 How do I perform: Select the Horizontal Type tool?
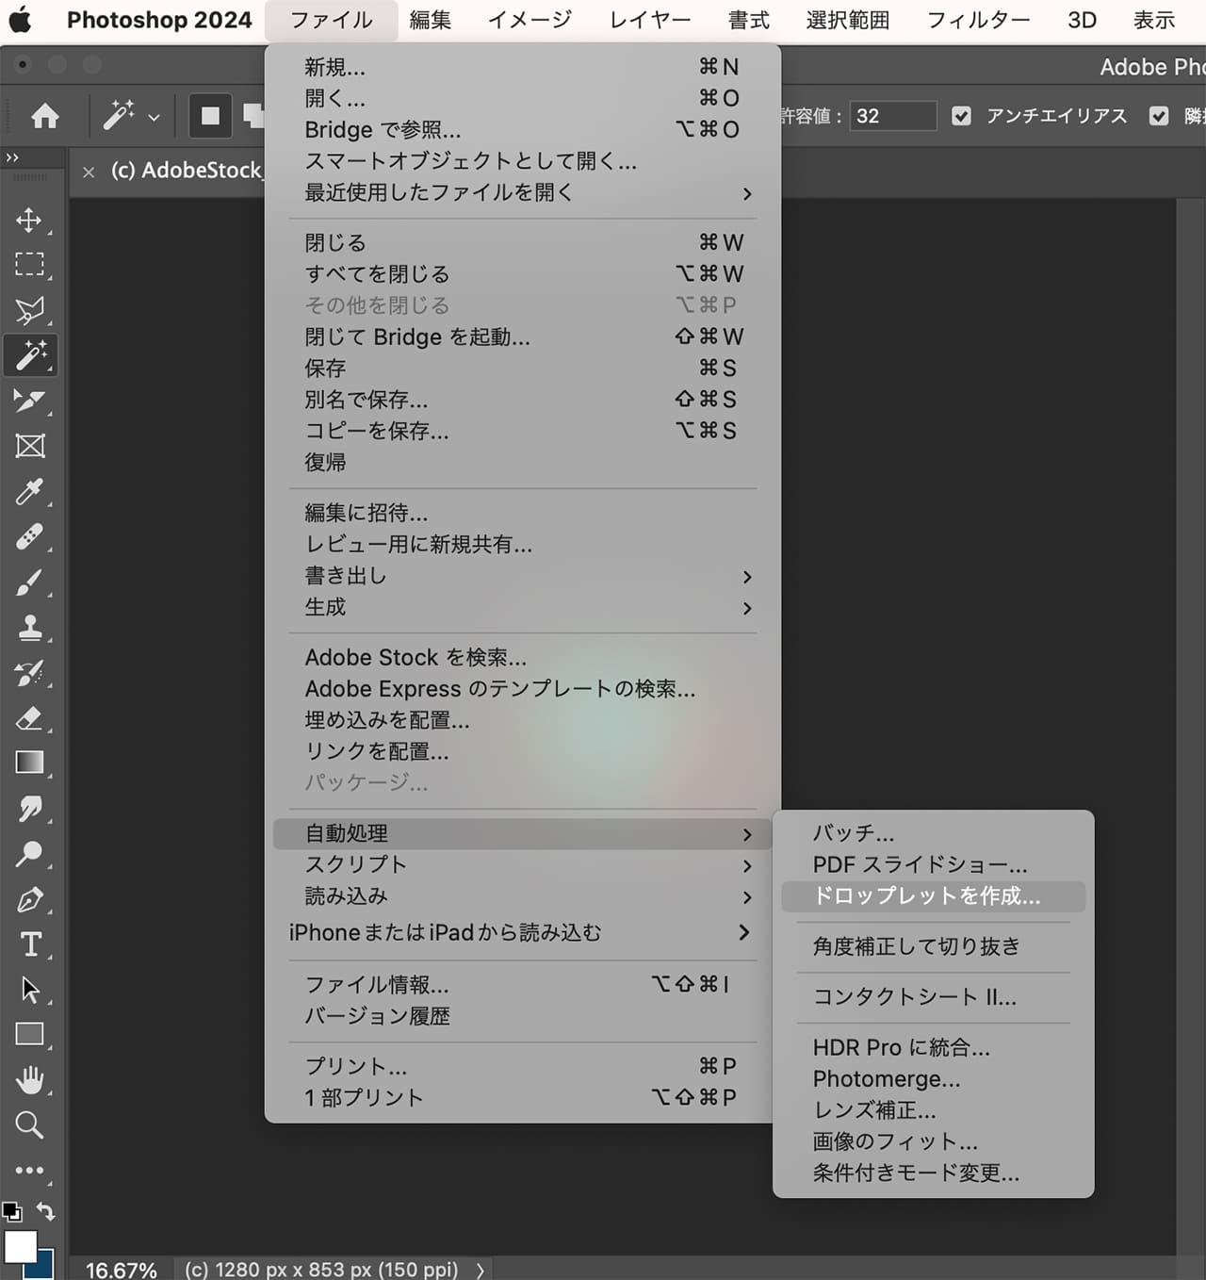click(x=29, y=944)
